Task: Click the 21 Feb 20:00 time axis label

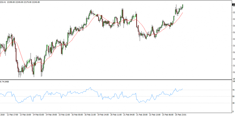Action: 142,115
